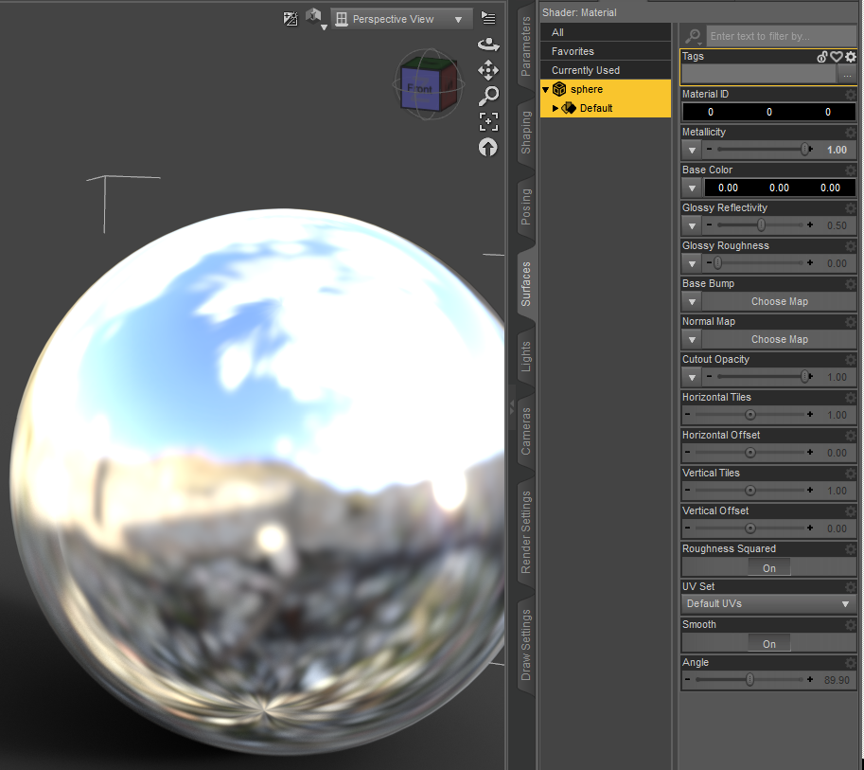Screen dimensions: 864x770
Task: Select the Currently Used filter category
Action: click(x=606, y=71)
